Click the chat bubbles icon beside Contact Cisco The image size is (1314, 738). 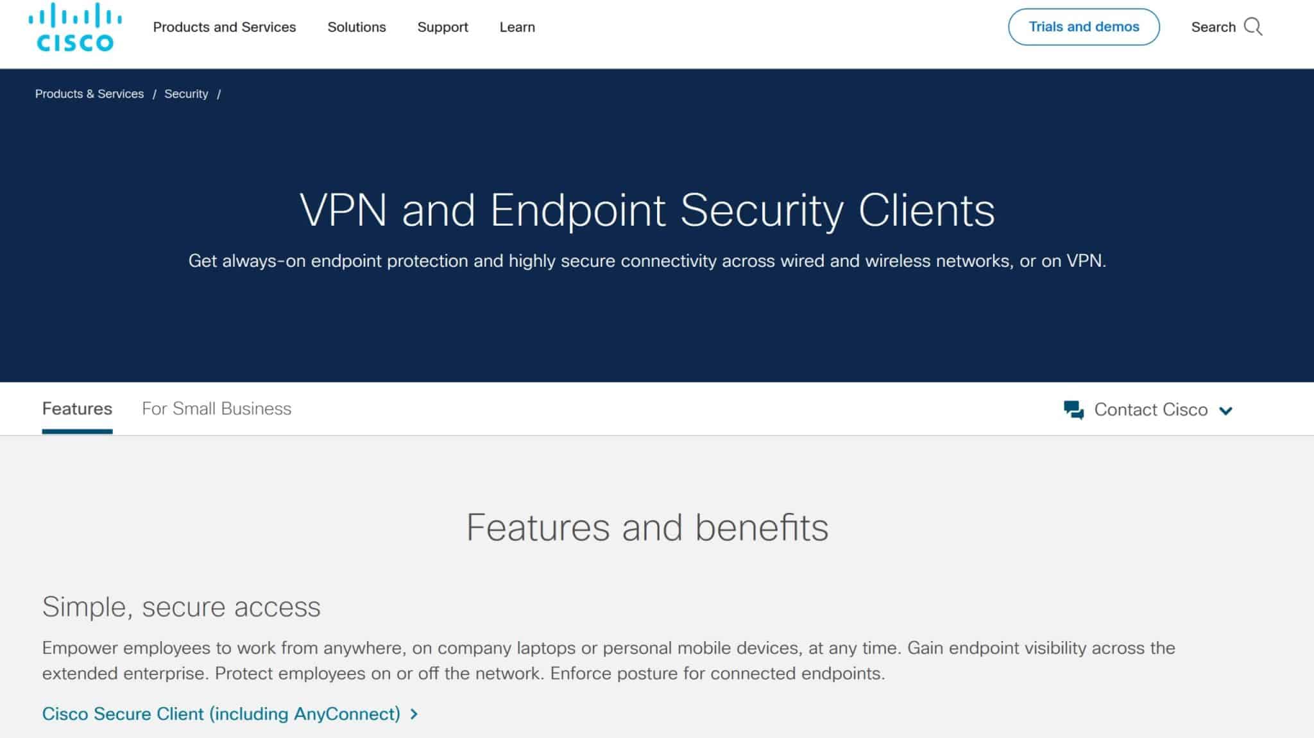[1074, 409]
